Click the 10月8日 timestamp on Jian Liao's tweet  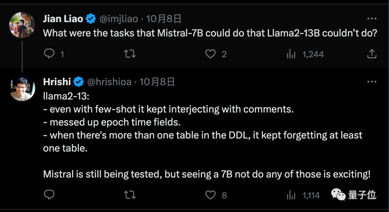pyautogui.click(x=164, y=19)
